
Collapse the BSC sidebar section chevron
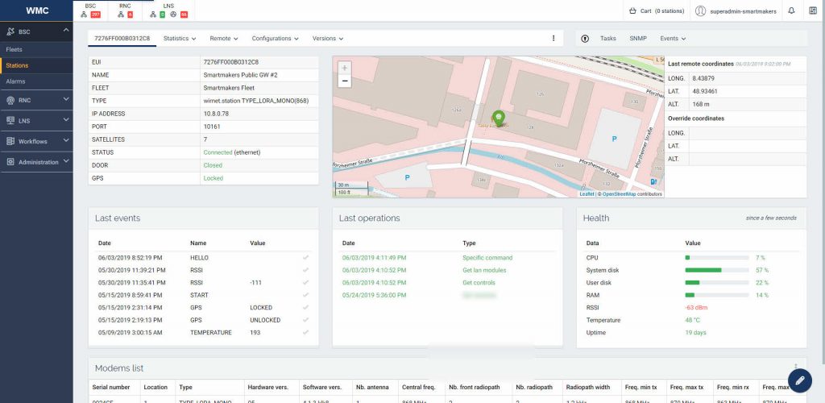point(66,31)
